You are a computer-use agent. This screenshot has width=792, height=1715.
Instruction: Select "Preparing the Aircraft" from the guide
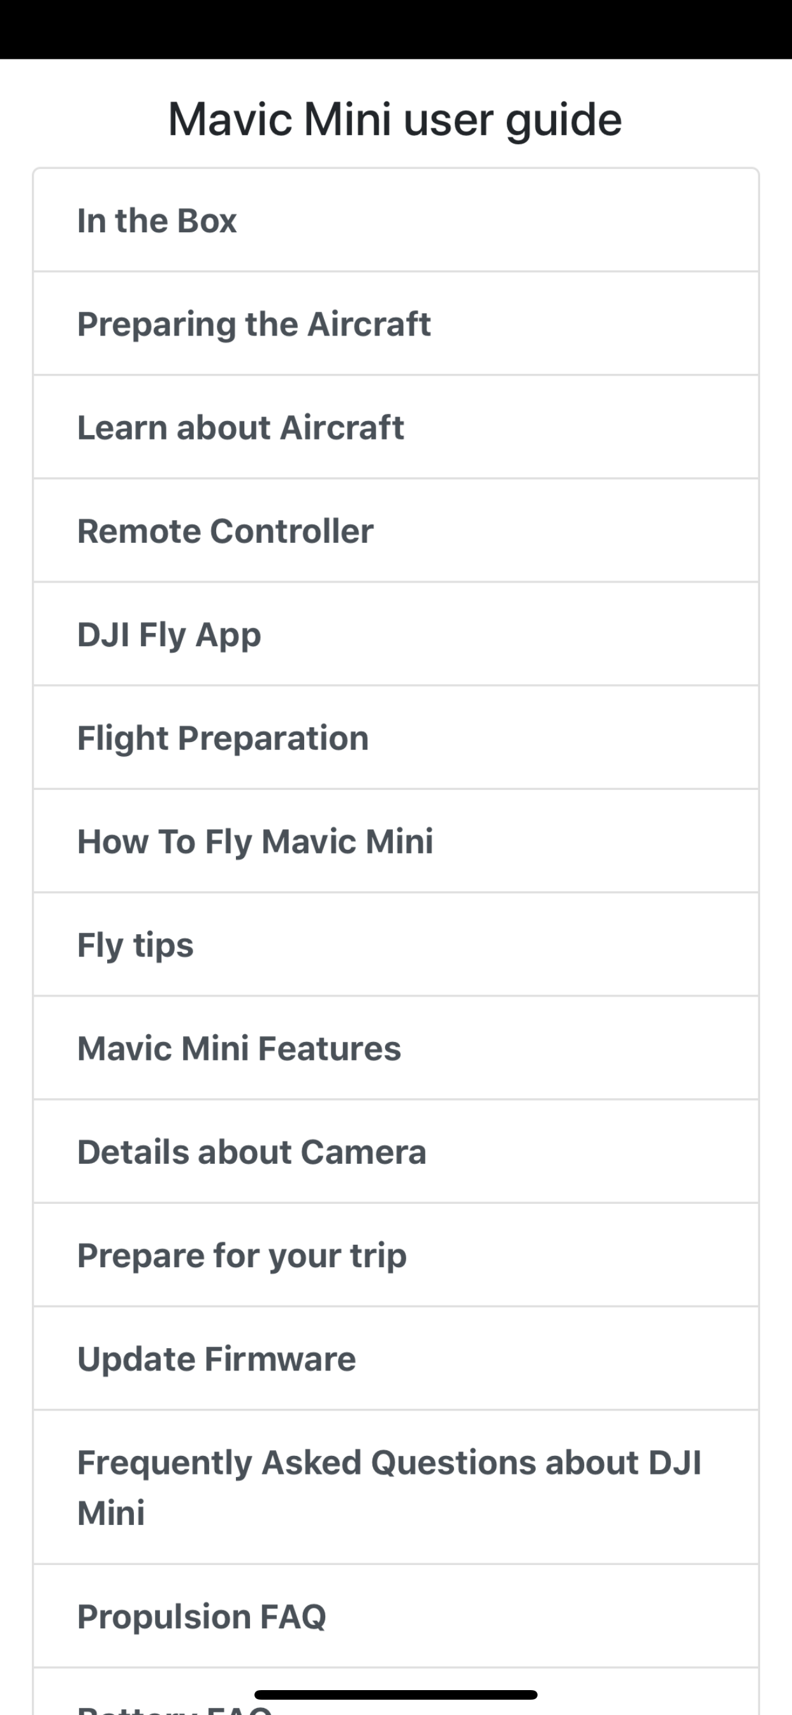point(395,324)
